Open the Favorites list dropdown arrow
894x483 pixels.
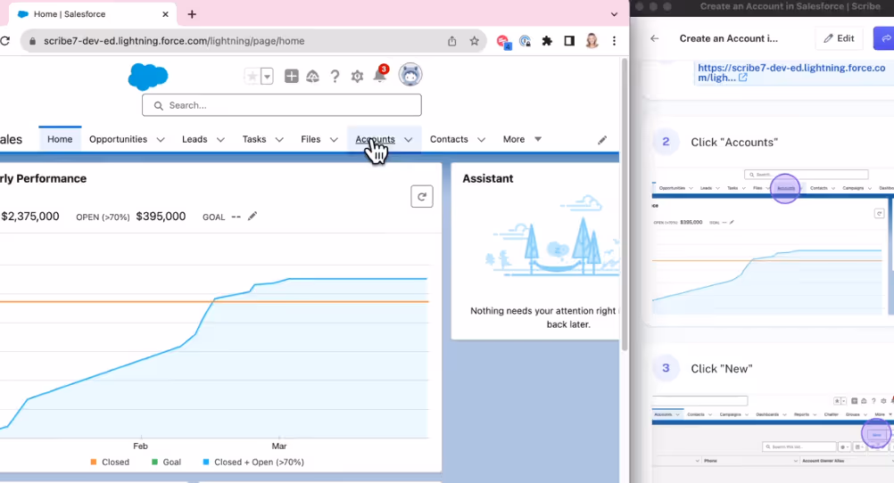click(267, 76)
